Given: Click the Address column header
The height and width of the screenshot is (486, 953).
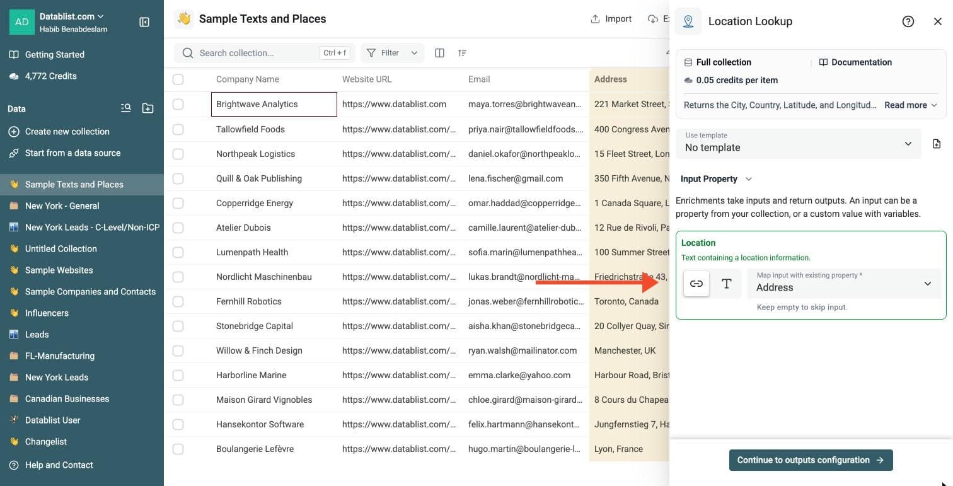Looking at the screenshot, I should (x=611, y=79).
